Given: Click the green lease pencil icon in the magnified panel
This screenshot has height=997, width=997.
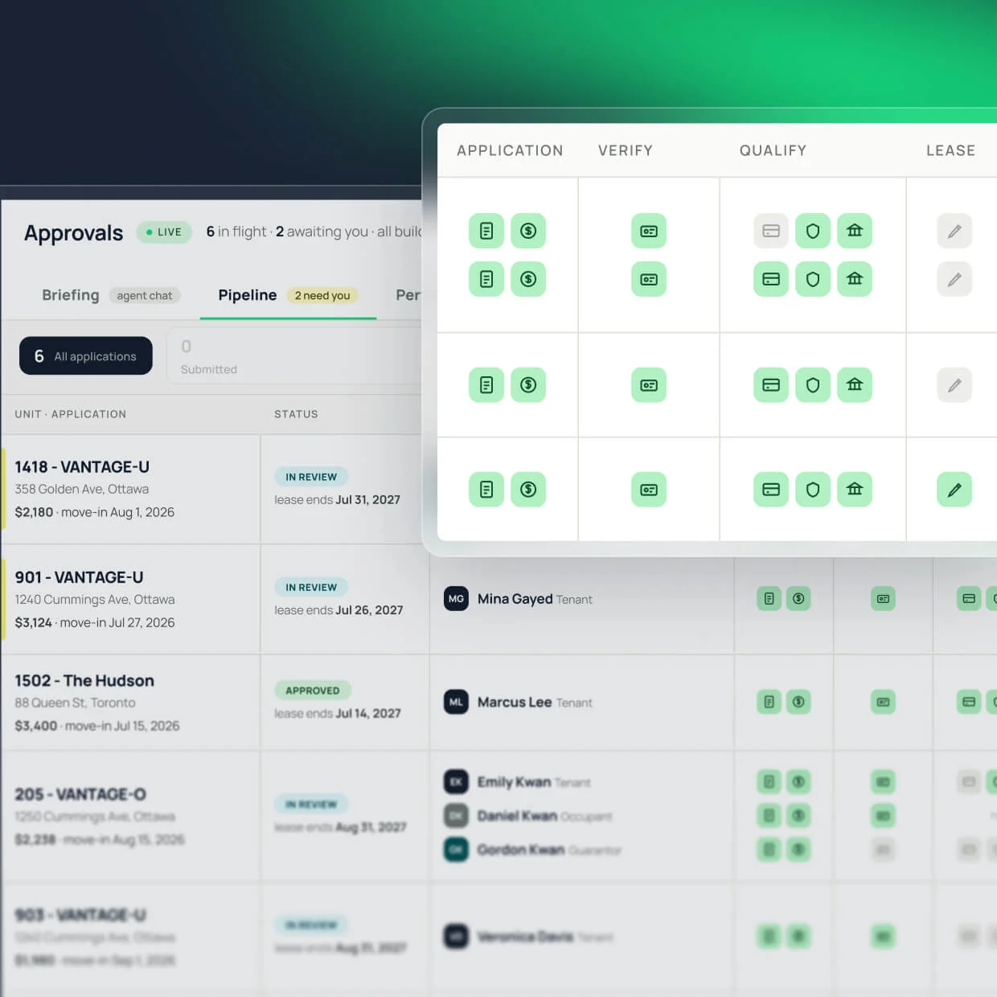Looking at the screenshot, I should 954,490.
